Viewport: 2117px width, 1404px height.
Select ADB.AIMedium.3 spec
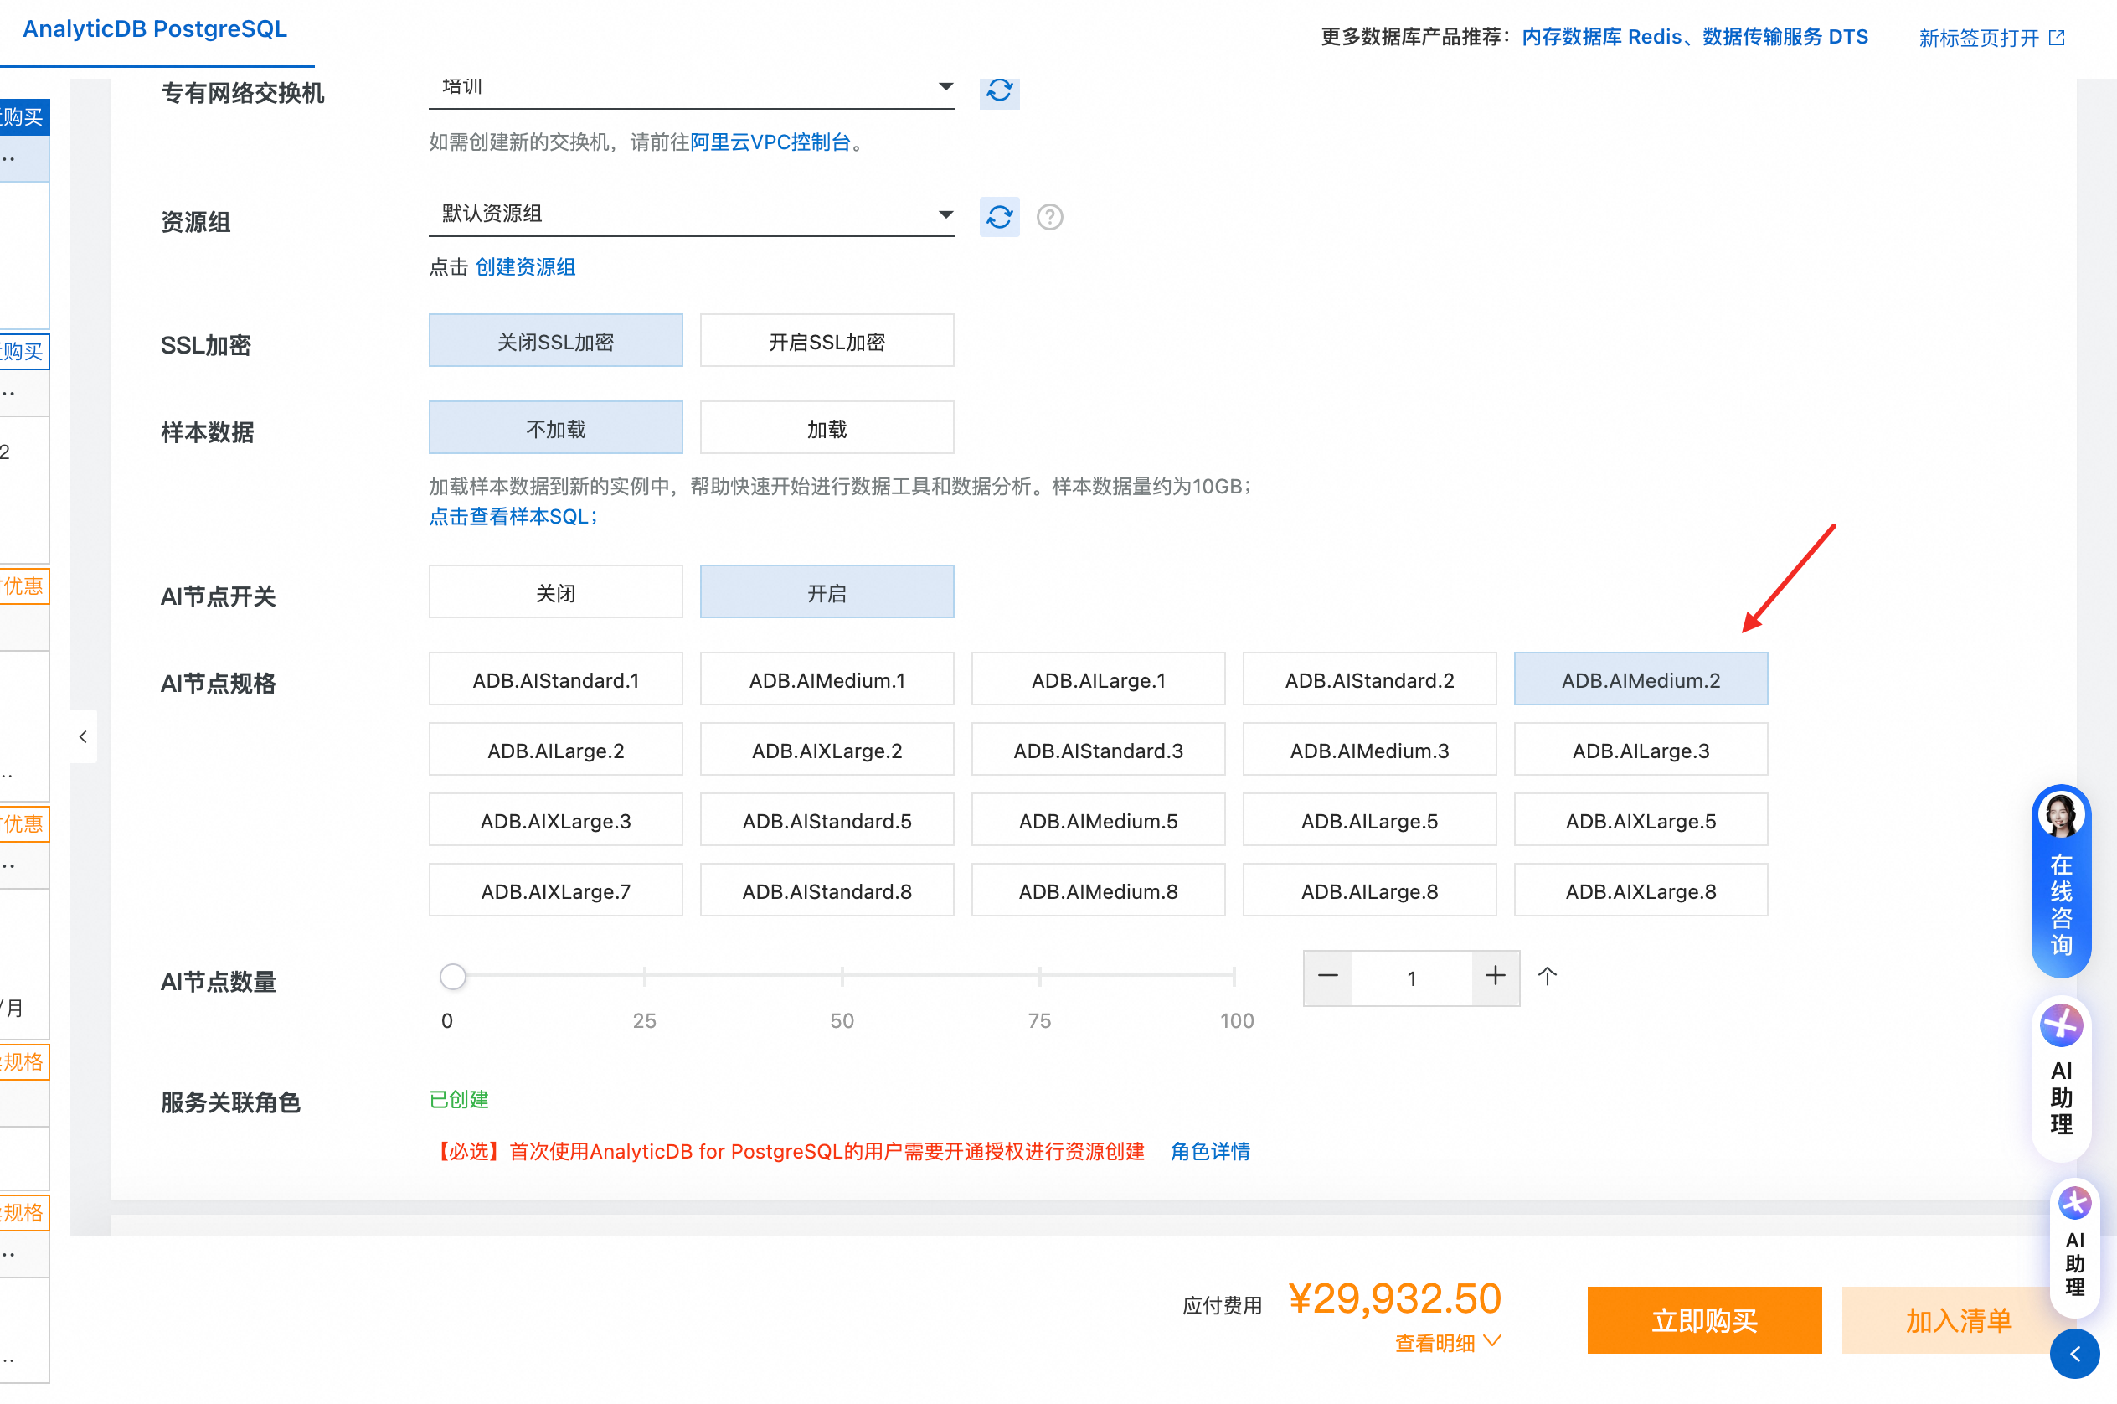coord(1368,750)
